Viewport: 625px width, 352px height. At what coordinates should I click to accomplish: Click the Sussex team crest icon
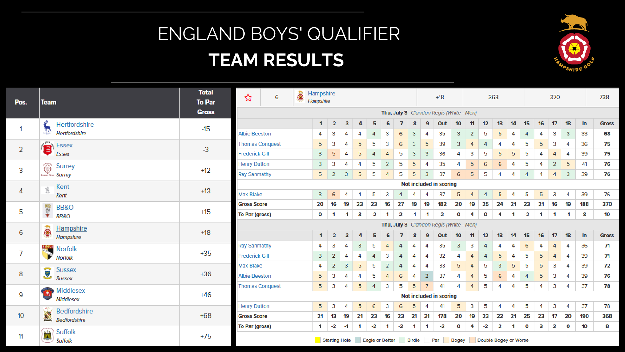47,273
